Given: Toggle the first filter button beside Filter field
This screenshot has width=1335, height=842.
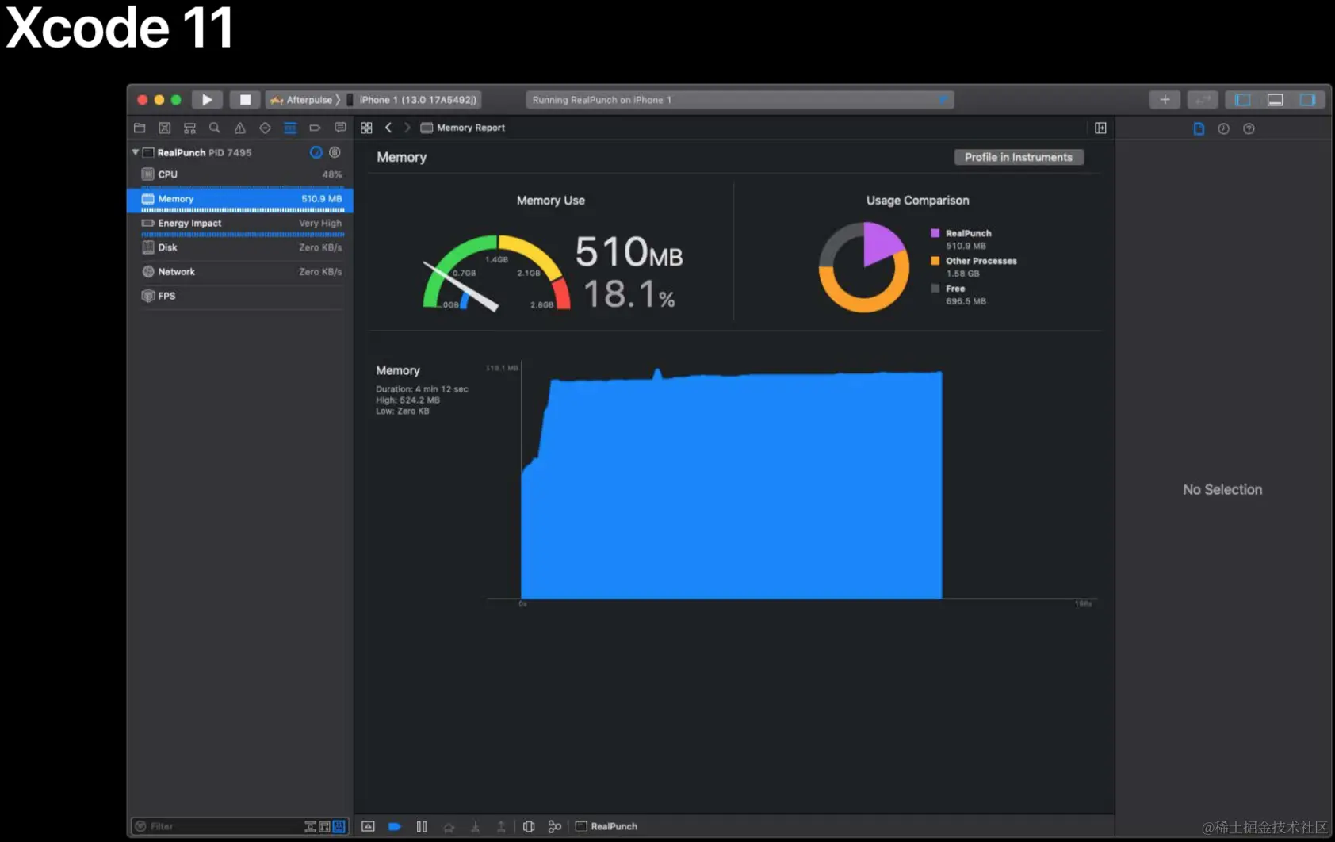Looking at the screenshot, I should pyautogui.click(x=310, y=826).
